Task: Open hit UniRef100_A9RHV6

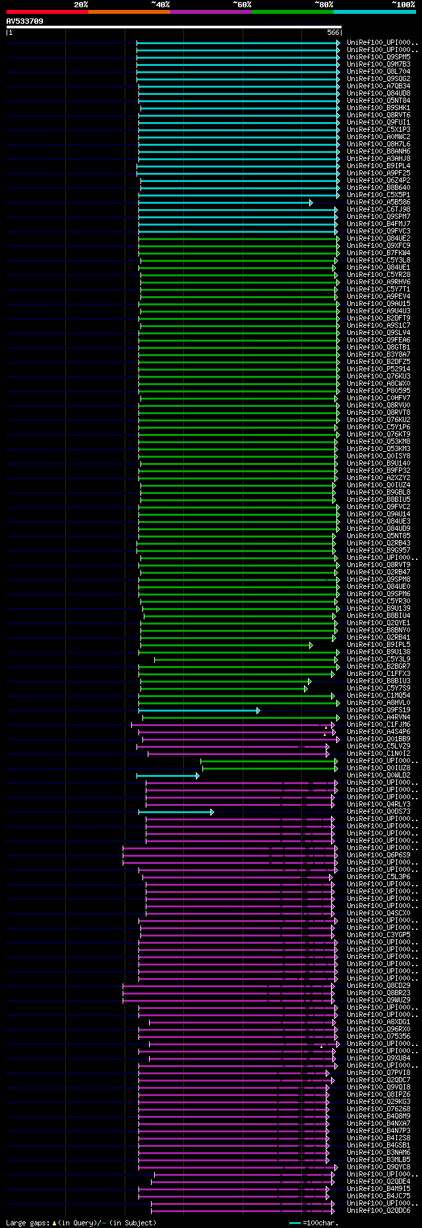Action: pyautogui.click(x=378, y=282)
